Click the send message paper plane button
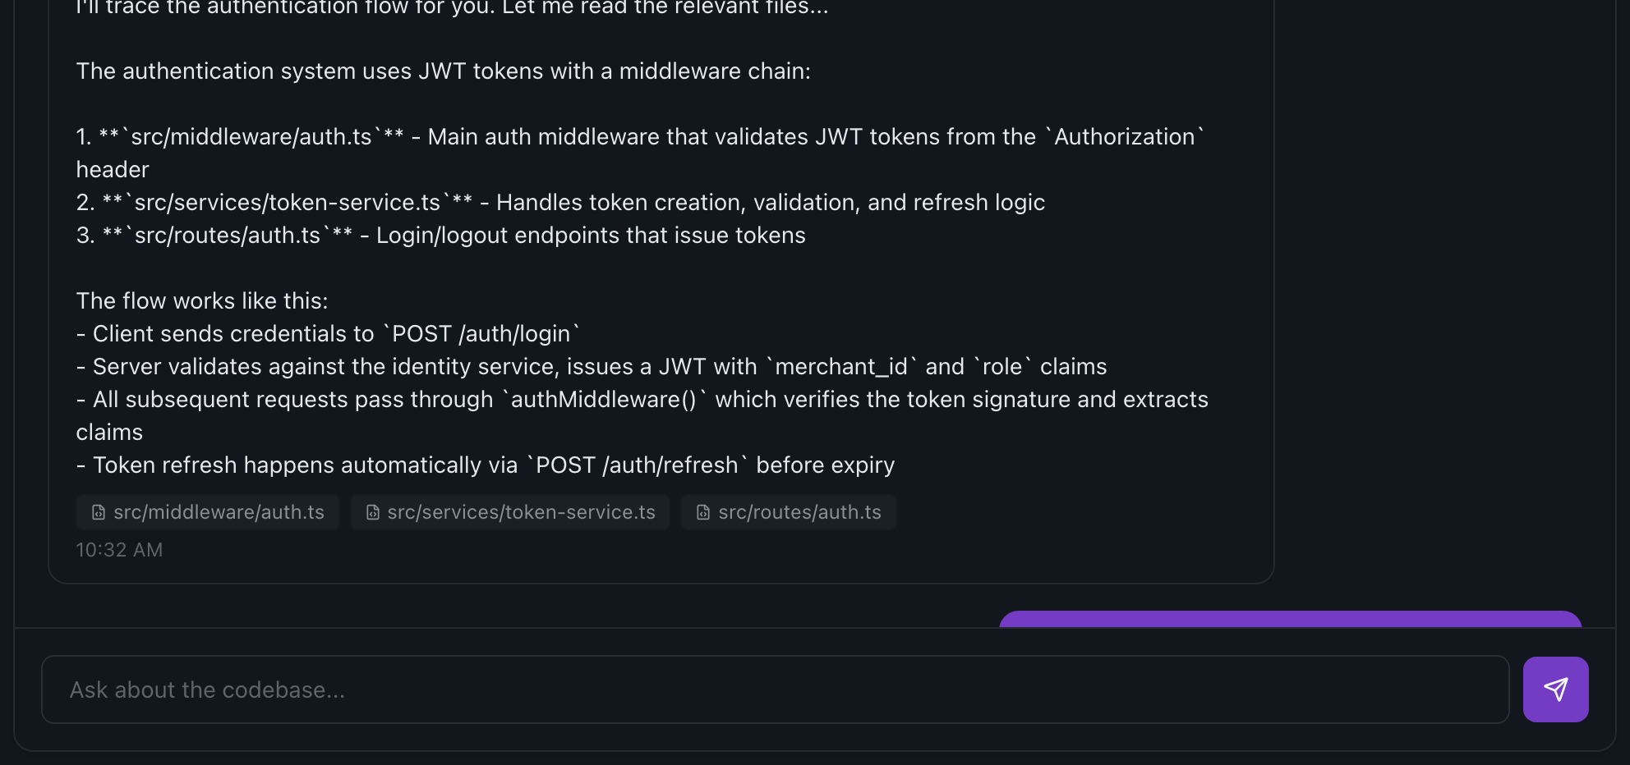 pos(1555,689)
